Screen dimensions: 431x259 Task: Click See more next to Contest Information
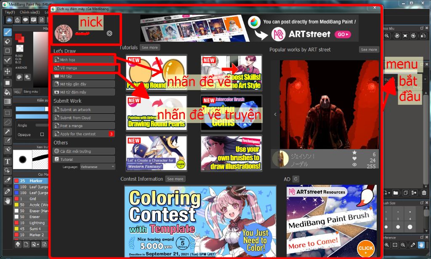click(x=175, y=179)
